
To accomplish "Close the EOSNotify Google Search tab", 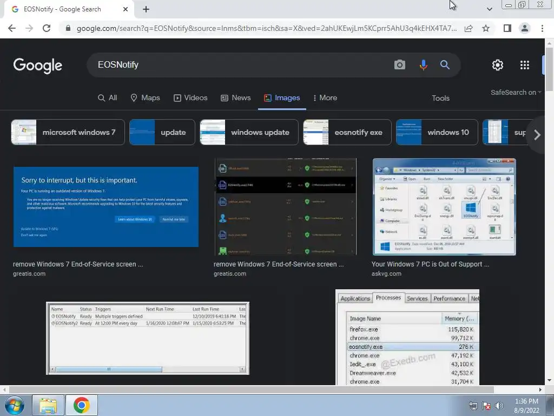I will (126, 9).
